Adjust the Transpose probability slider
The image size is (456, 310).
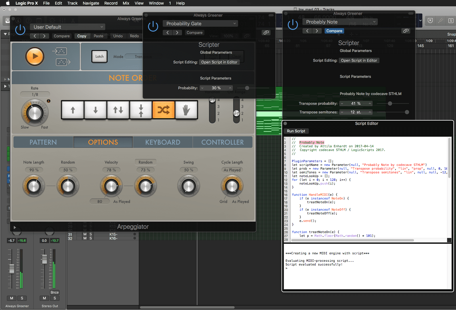click(x=390, y=103)
